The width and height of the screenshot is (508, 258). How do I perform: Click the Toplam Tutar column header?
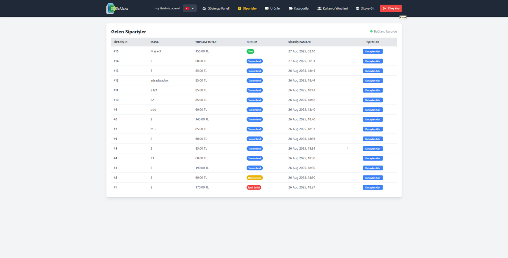(x=206, y=42)
